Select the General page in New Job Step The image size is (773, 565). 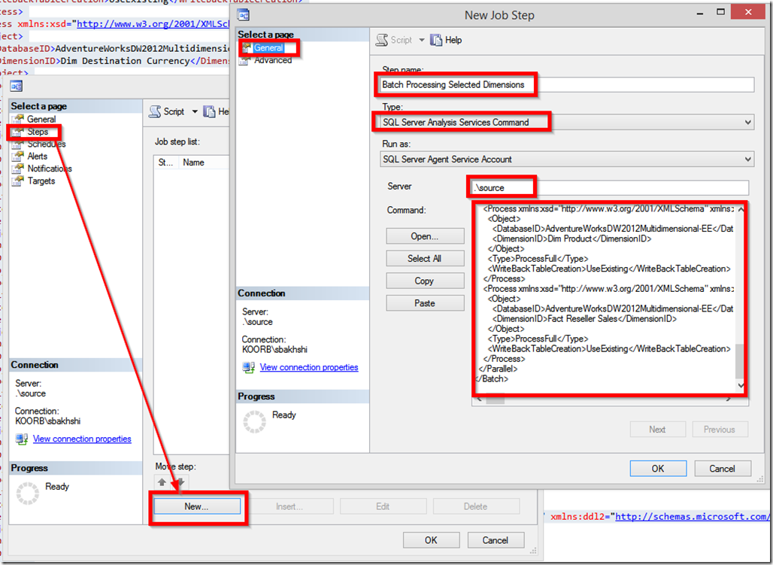tap(268, 48)
